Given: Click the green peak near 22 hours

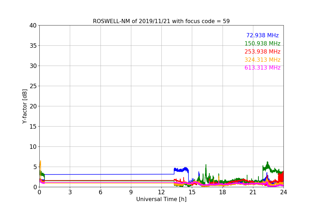Looking at the screenshot, I should pyautogui.click(x=267, y=166).
